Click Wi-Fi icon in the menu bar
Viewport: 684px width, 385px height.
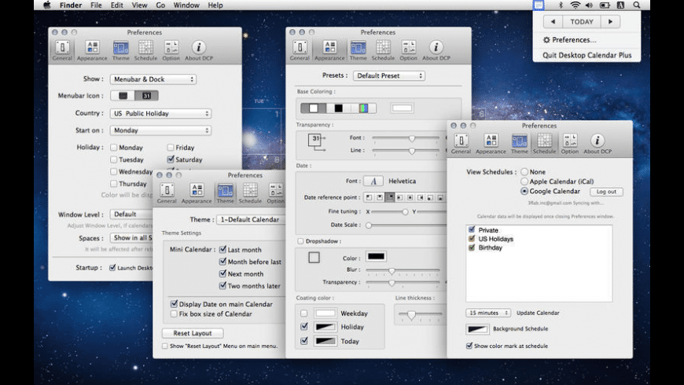[x=576, y=5]
